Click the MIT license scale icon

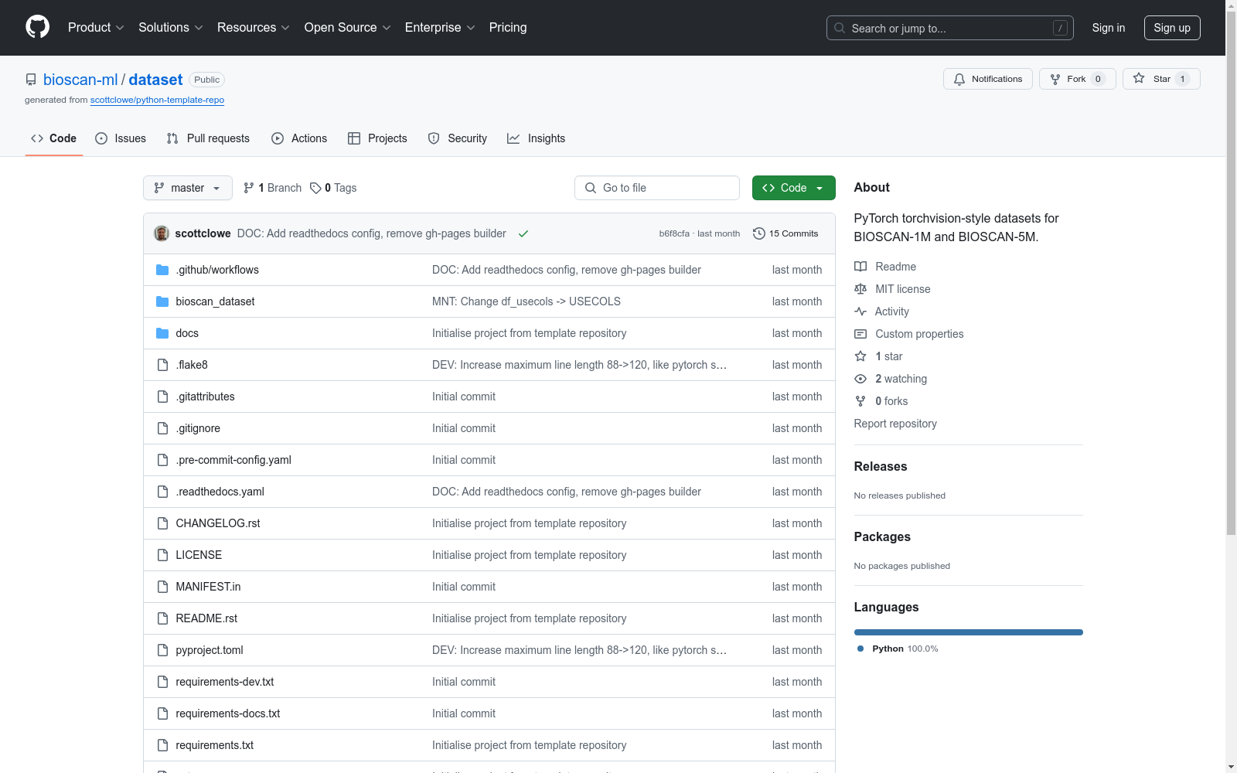(x=860, y=289)
